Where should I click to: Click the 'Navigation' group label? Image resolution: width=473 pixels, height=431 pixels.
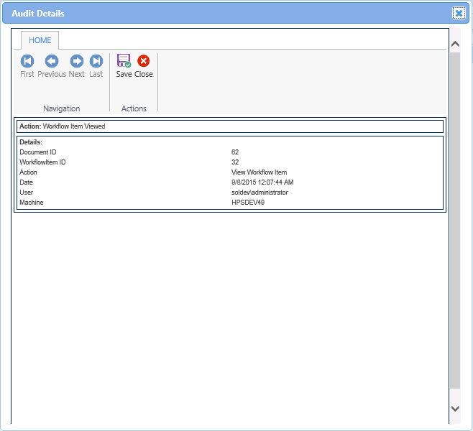click(x=62, y=108)
